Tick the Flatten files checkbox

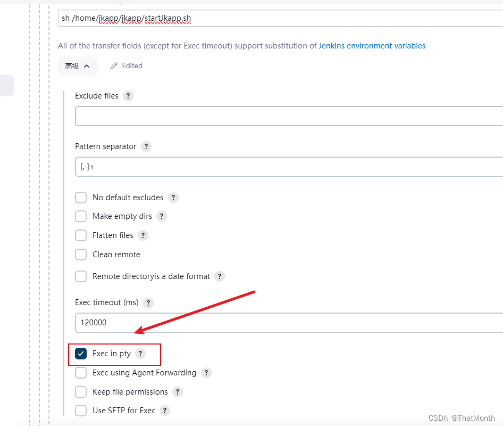(81, 235)
